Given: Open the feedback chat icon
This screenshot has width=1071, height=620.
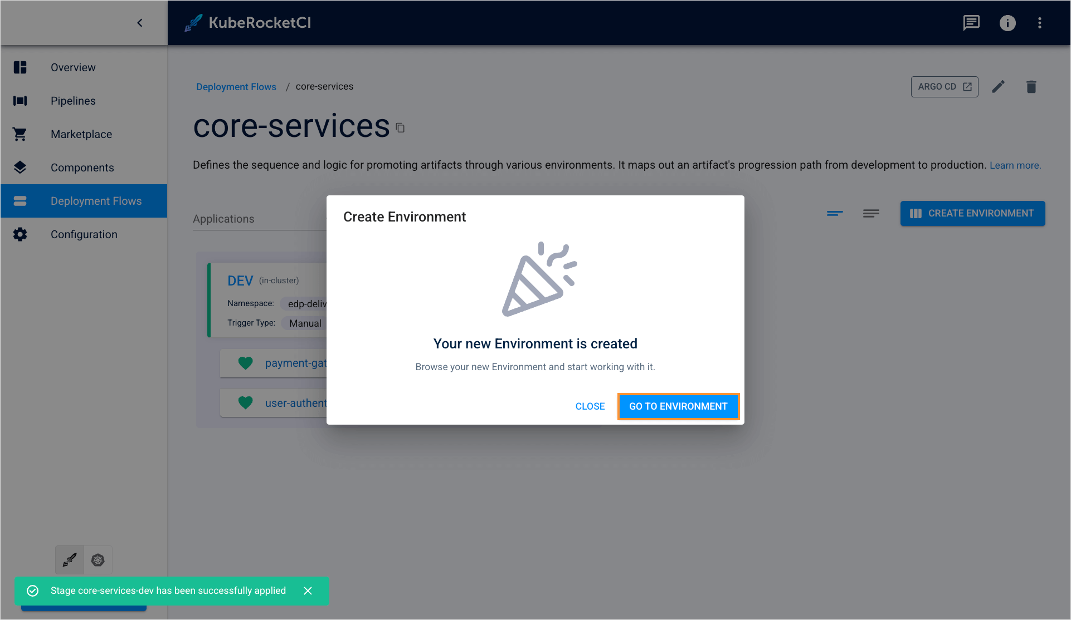Looking at the screenshot, I should coord(971,23).
